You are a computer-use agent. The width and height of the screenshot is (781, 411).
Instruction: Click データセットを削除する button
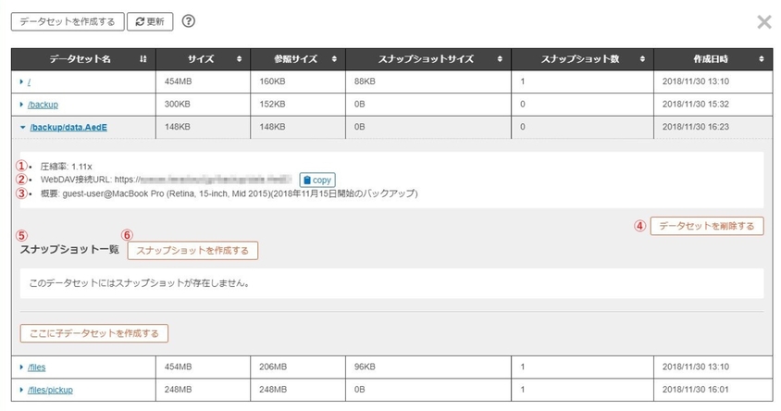[707, 226]
